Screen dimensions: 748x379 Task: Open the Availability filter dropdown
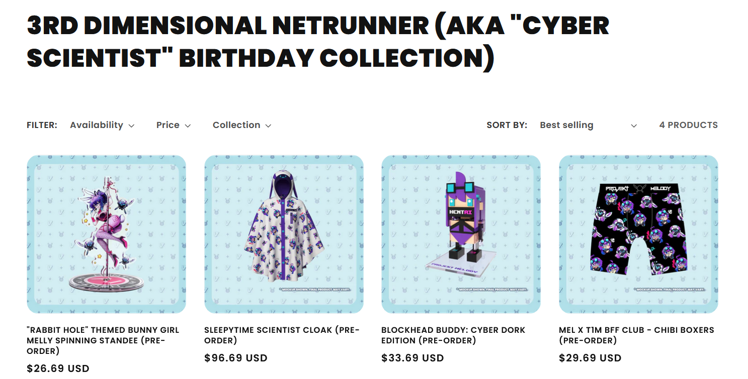[x=102, y=125]
